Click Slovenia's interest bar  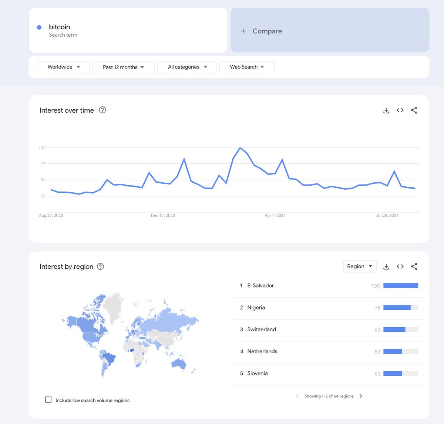[x=401, y=373]
